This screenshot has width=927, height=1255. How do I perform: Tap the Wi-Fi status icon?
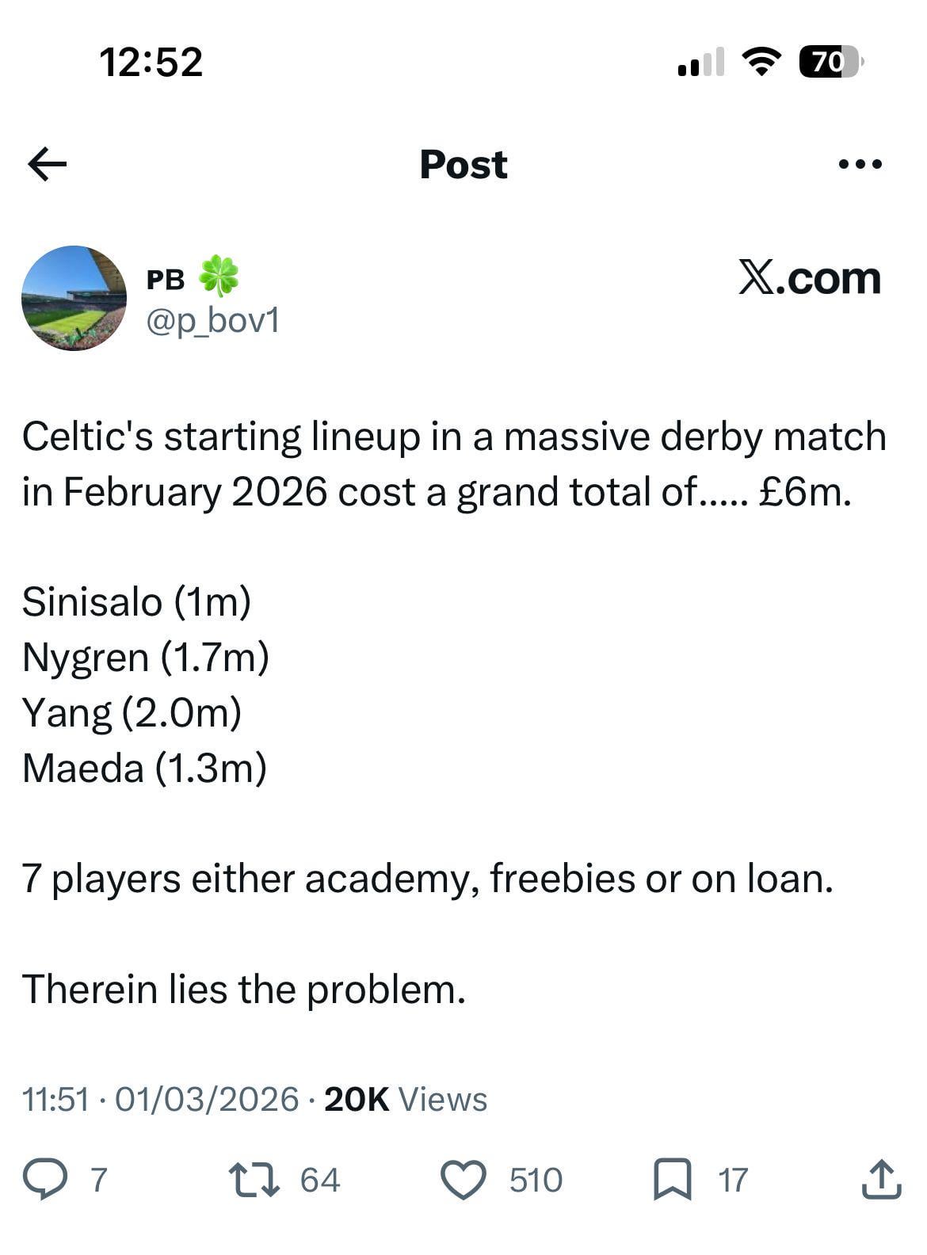point(761,61)
